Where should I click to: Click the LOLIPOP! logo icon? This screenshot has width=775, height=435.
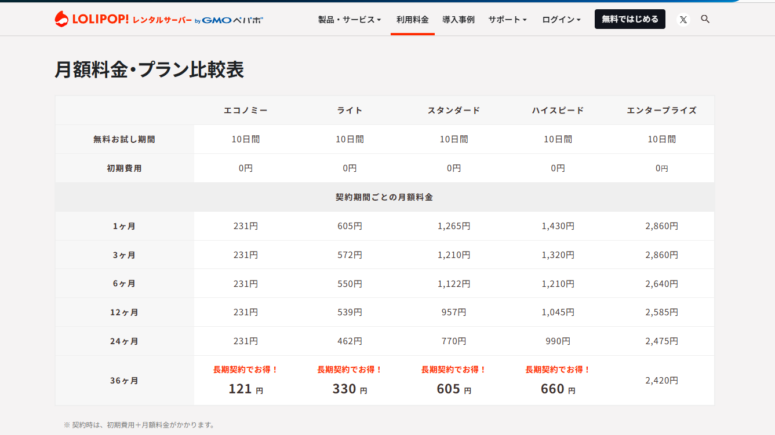coord(62,19)
